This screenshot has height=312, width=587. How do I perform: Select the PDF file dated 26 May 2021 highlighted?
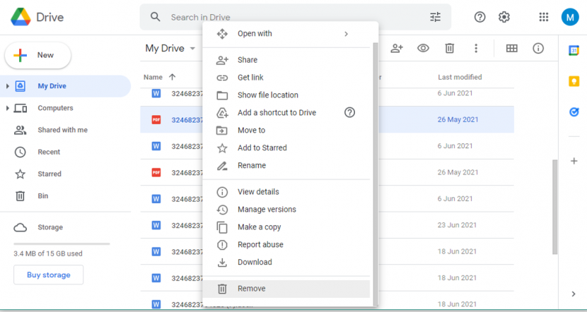327,119
